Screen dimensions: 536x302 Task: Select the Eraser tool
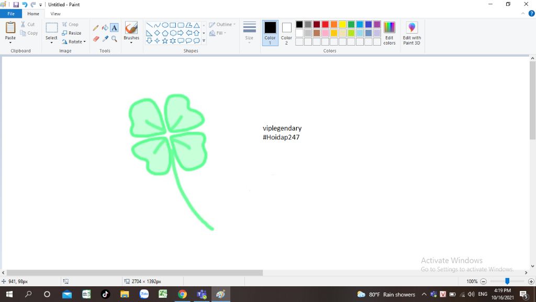pyautogui.click(x=96, y=39)
